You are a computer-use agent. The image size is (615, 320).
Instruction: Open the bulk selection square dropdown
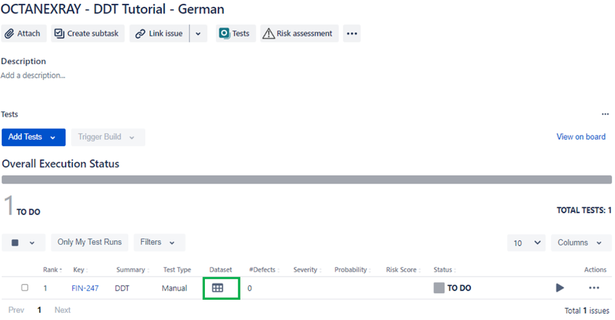[23, 243]
